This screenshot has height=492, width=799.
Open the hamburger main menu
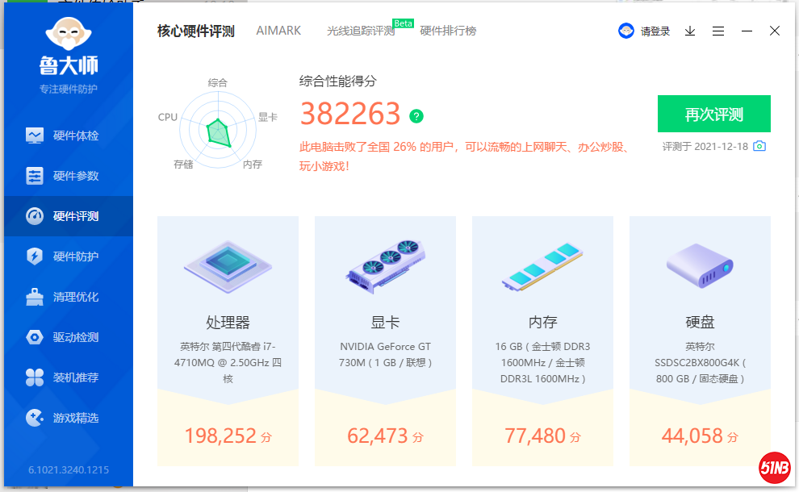(x=718, y=31)
